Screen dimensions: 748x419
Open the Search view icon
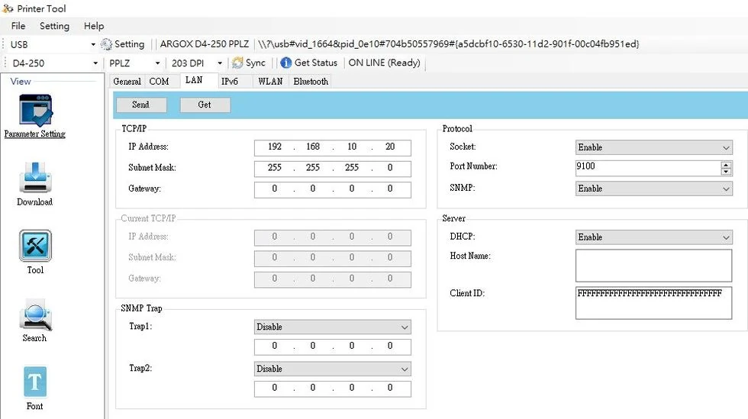coord(35,315)
